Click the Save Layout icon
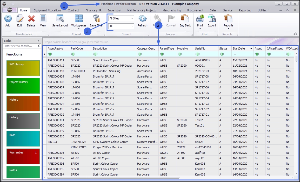The image size is (300, 182). pos(60,19)
